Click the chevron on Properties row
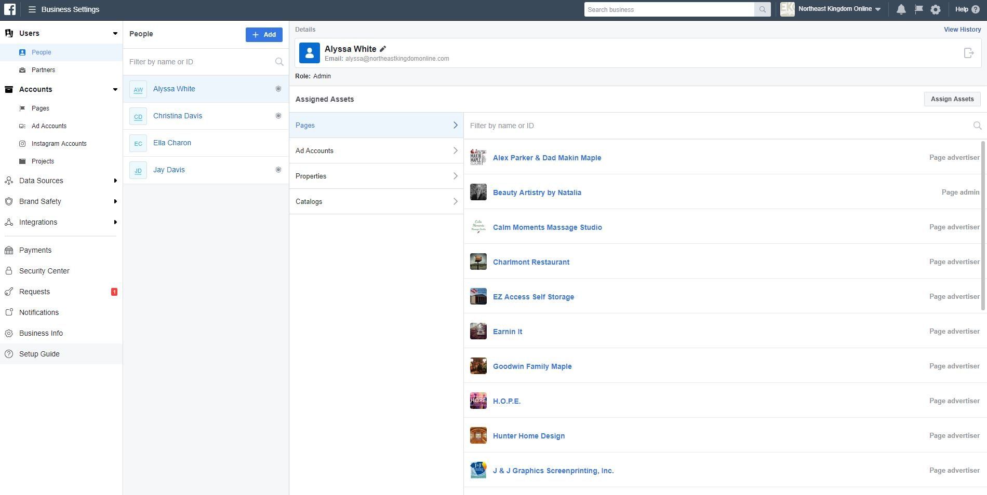Image resolution: width=987 pixels, height=495 pixels. [456, 176]
